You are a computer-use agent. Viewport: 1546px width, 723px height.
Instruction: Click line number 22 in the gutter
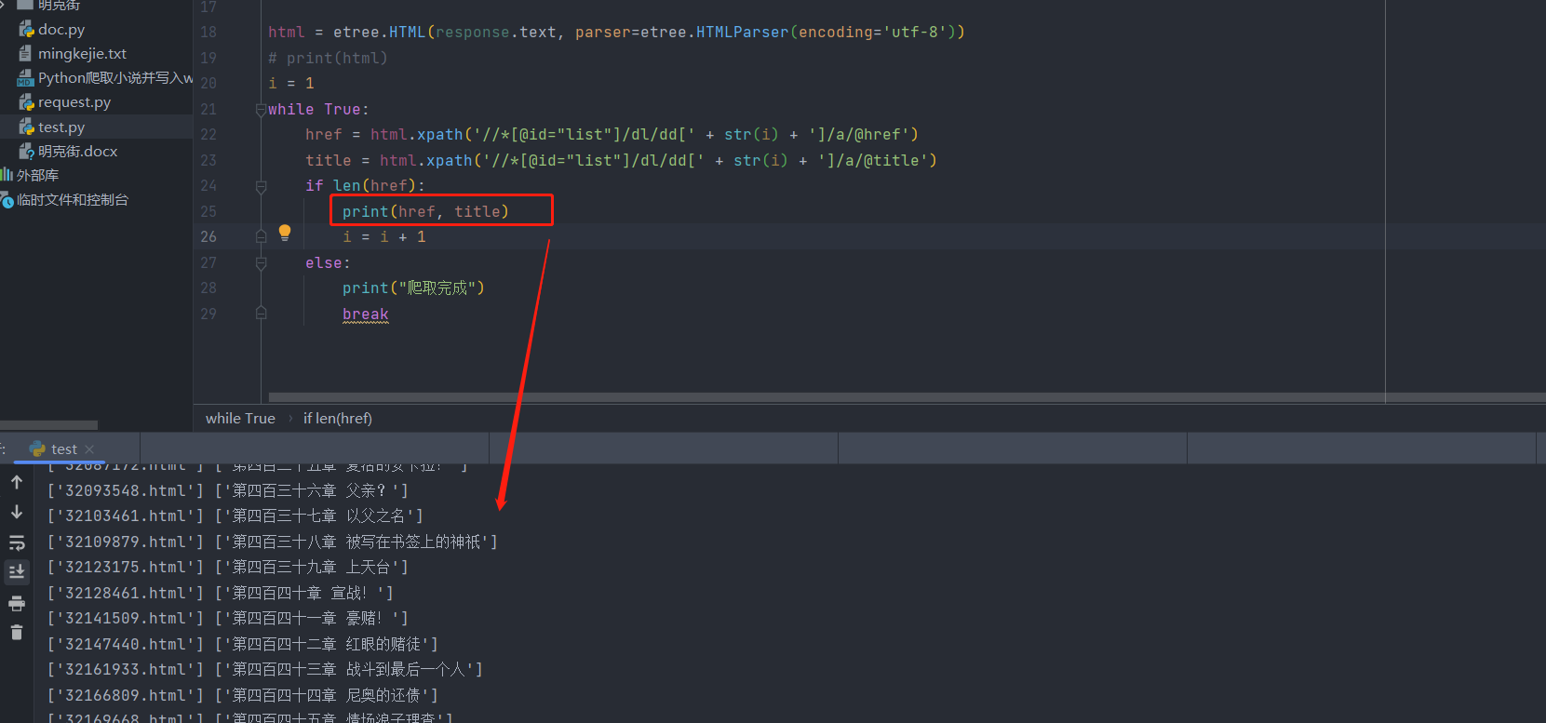208,135
